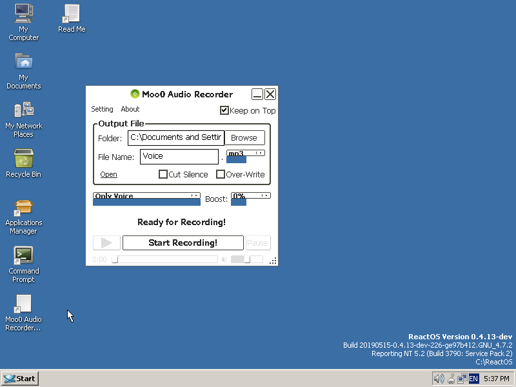The image size is (516, 387).
Task: Click the Start button on taskbar
Action: (x=20, y=379)
